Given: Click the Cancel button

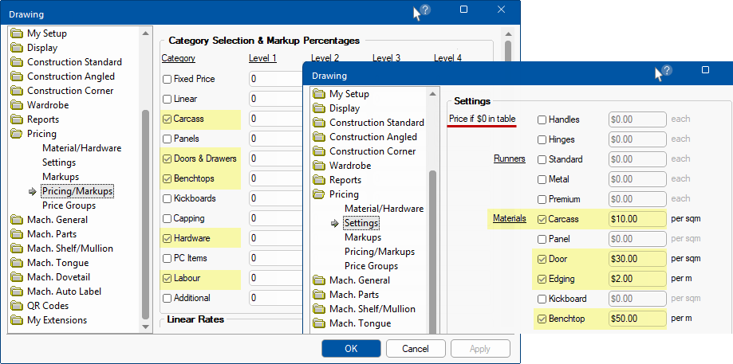Looking at the screenshot, I should click(416, 349).
